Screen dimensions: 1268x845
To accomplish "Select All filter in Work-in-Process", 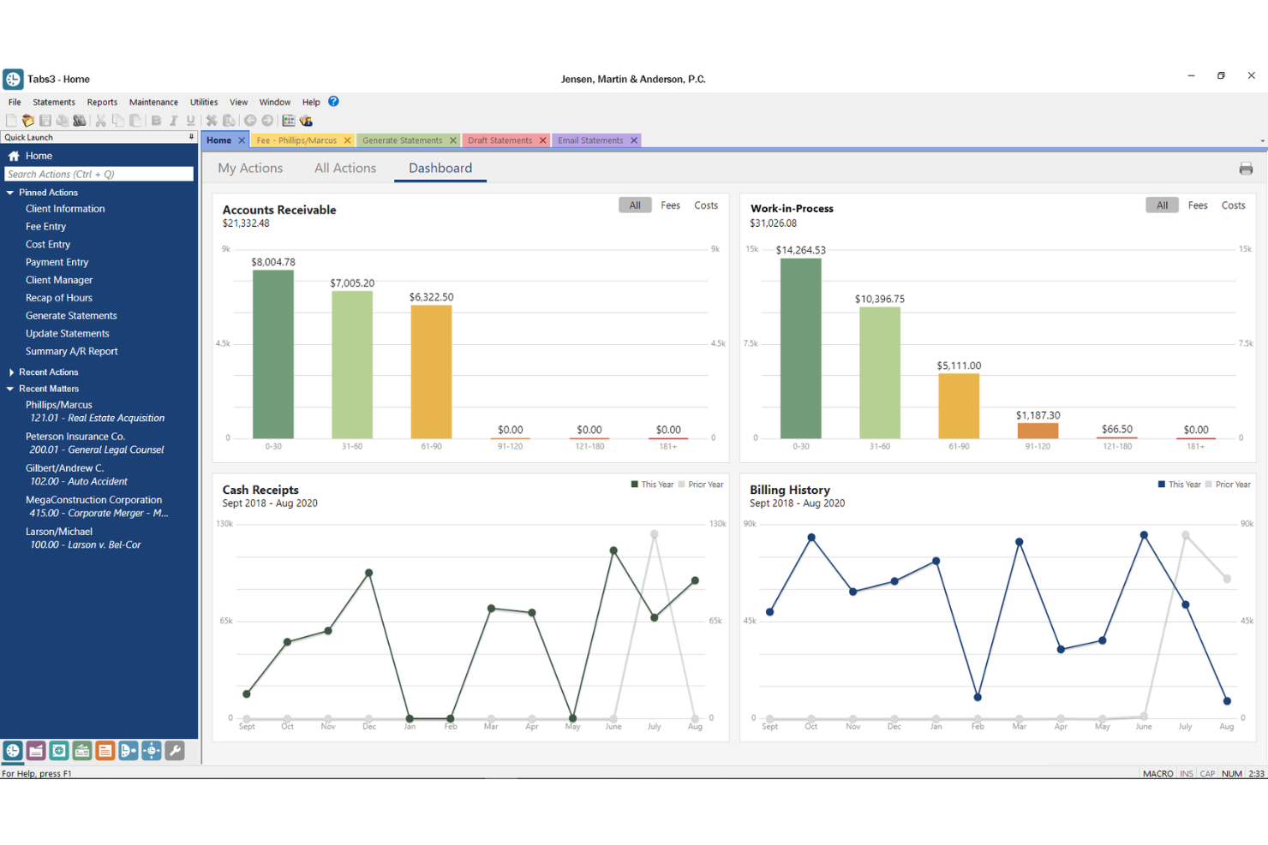I will click(x=1162, y=205).
